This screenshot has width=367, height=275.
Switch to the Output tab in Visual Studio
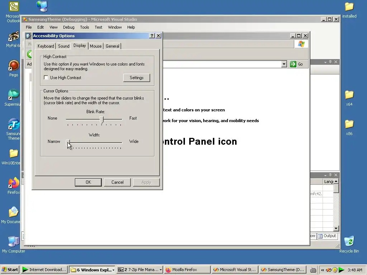point(327,236)
